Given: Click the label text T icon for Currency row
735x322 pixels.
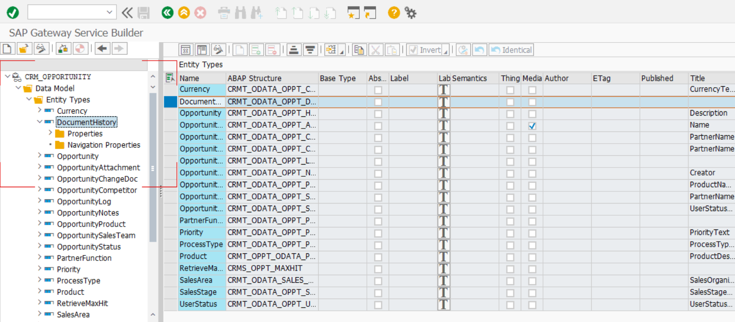Looking at the screenshot, I should [x=444, y=90].
